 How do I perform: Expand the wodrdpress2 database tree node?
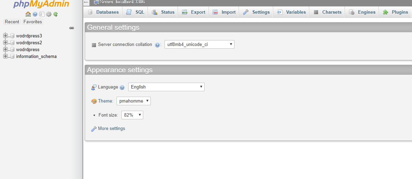pyautogui.click(x=5, y=43)
